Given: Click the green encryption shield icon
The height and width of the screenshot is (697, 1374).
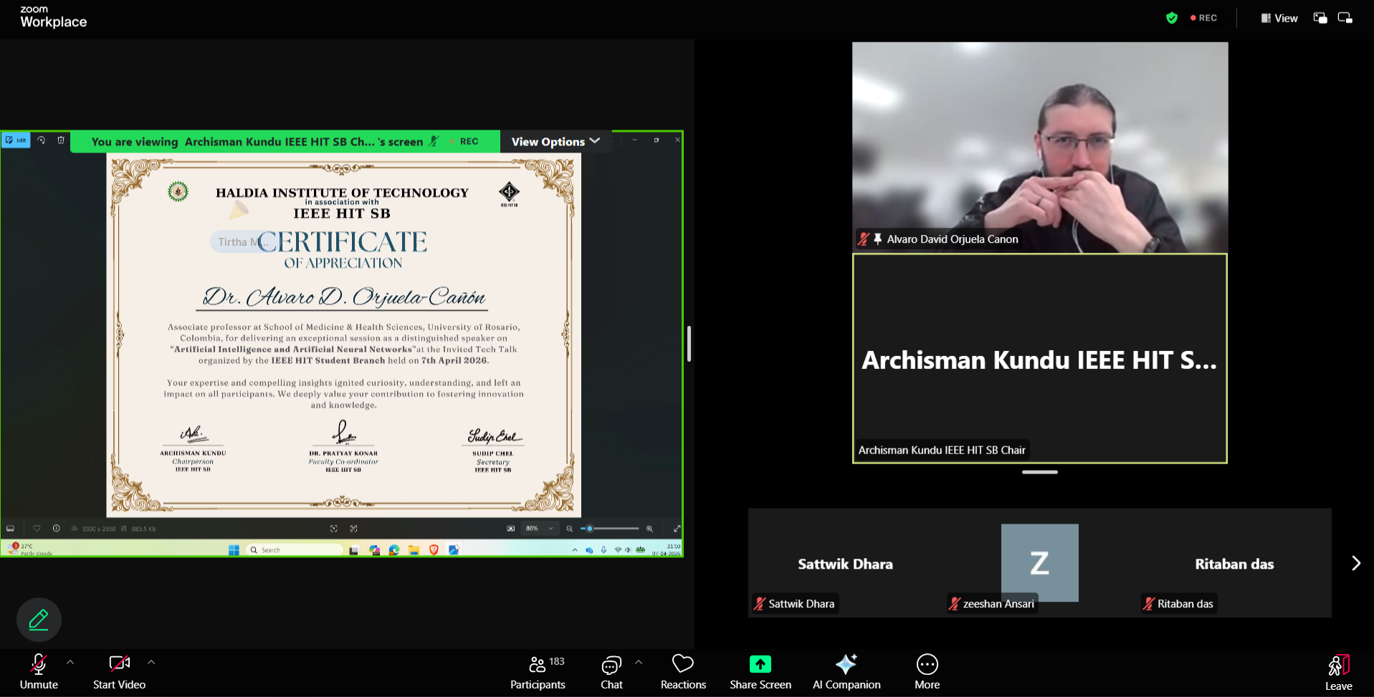Looking at the screenshot, I should click(1172, 18).
